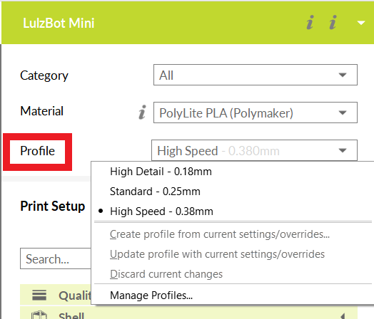Click Create profile from current settings/overrides...
374x319 pixels.
coord(220,234)
